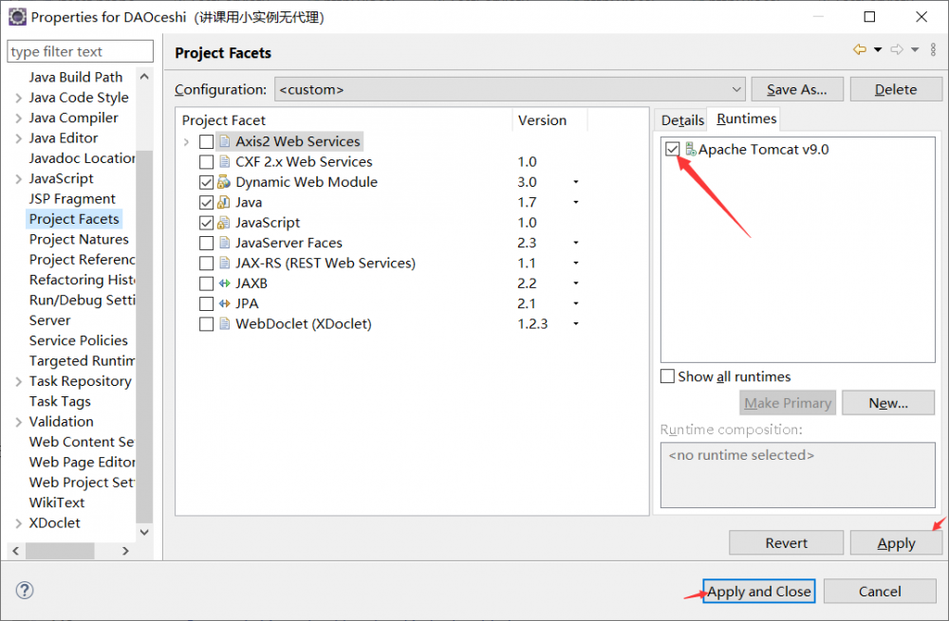The height and width of the screenshot is (621, 949).
Task: Click the WebDoclet facet document icon
Action: click(x=225, y=323)
